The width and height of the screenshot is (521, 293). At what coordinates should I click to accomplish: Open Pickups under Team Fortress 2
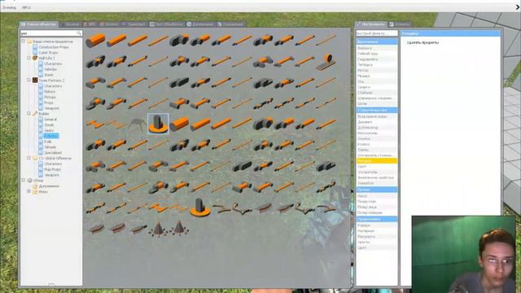pyautogui.click(x=50, y=97)
